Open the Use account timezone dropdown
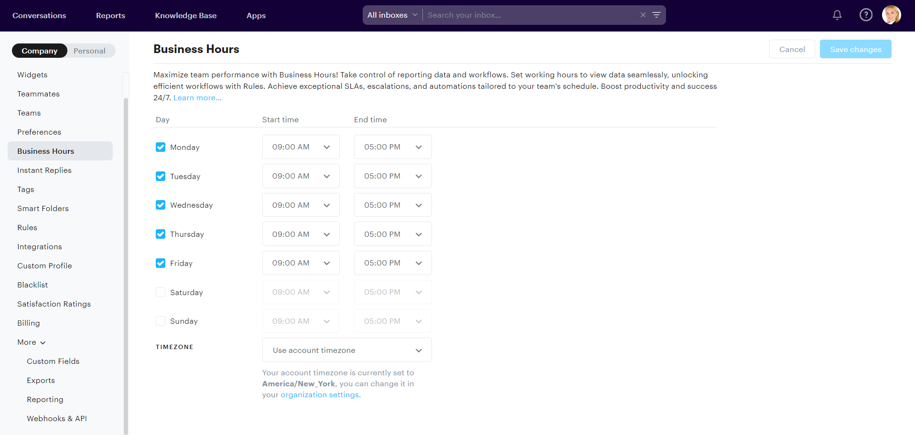The width and height of the screenshot is (915, 435). (347, 350)
